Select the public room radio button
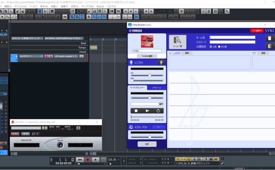Screen dimensions: 275x170 coord(211,47)
